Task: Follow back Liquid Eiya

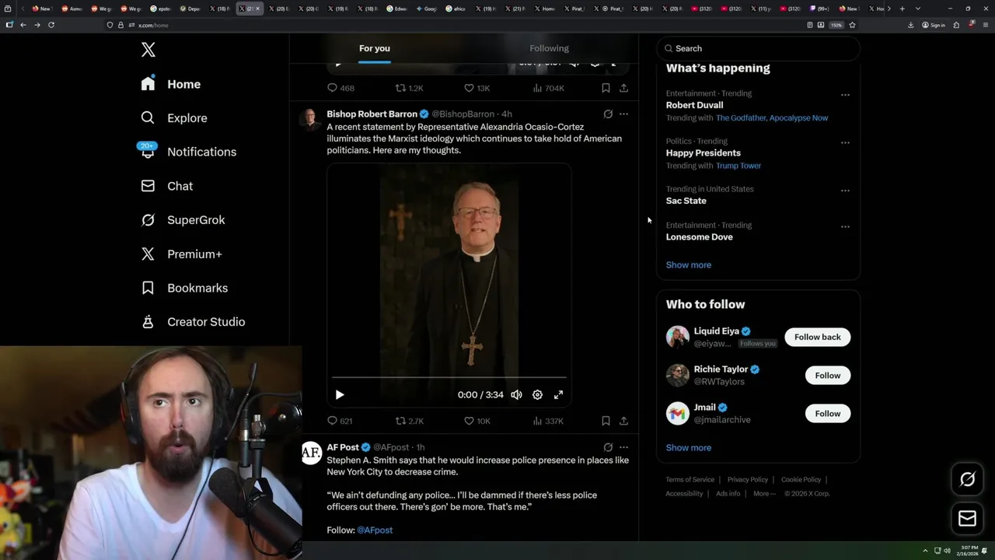Action: pyautogui.click(x=817, y=337)
